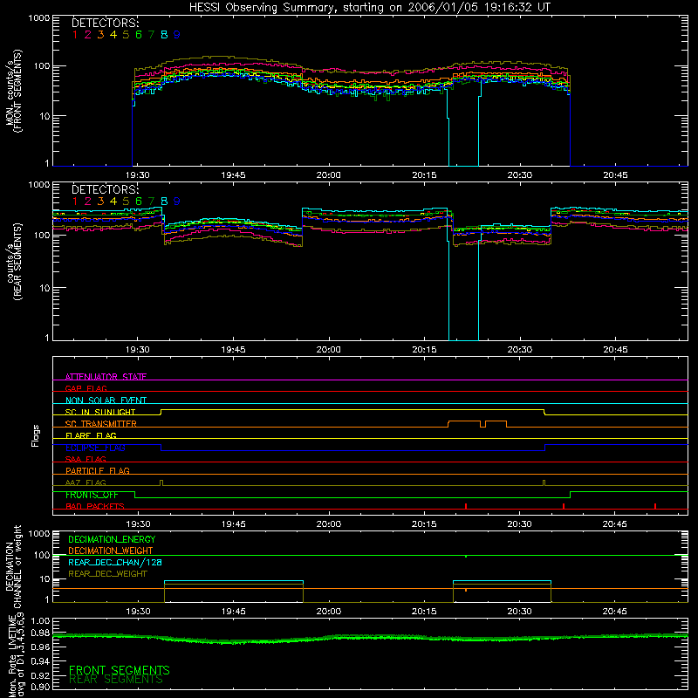Click the SC_IN_SUNLIGHT flag label
698x698 pixels.
100,412
